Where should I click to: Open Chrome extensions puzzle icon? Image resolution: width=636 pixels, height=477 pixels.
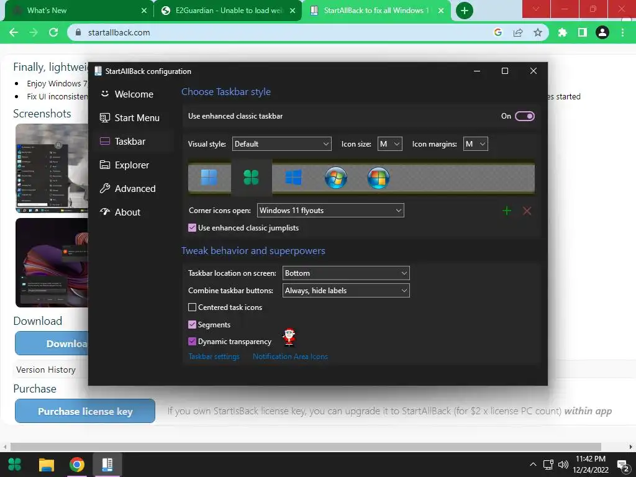pos(562,32)
